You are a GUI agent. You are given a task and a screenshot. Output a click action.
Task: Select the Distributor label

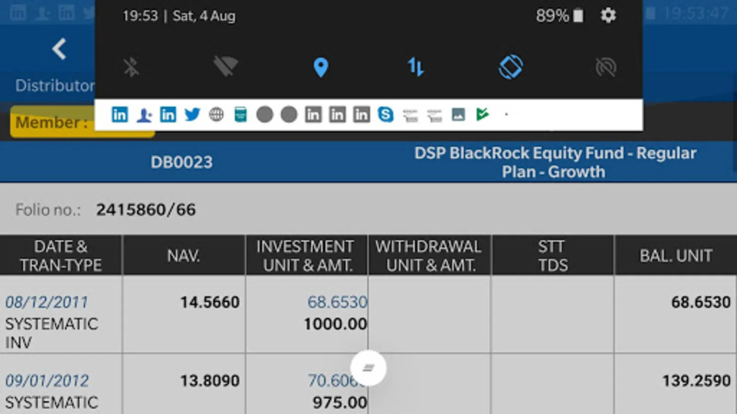pos(55,86)
